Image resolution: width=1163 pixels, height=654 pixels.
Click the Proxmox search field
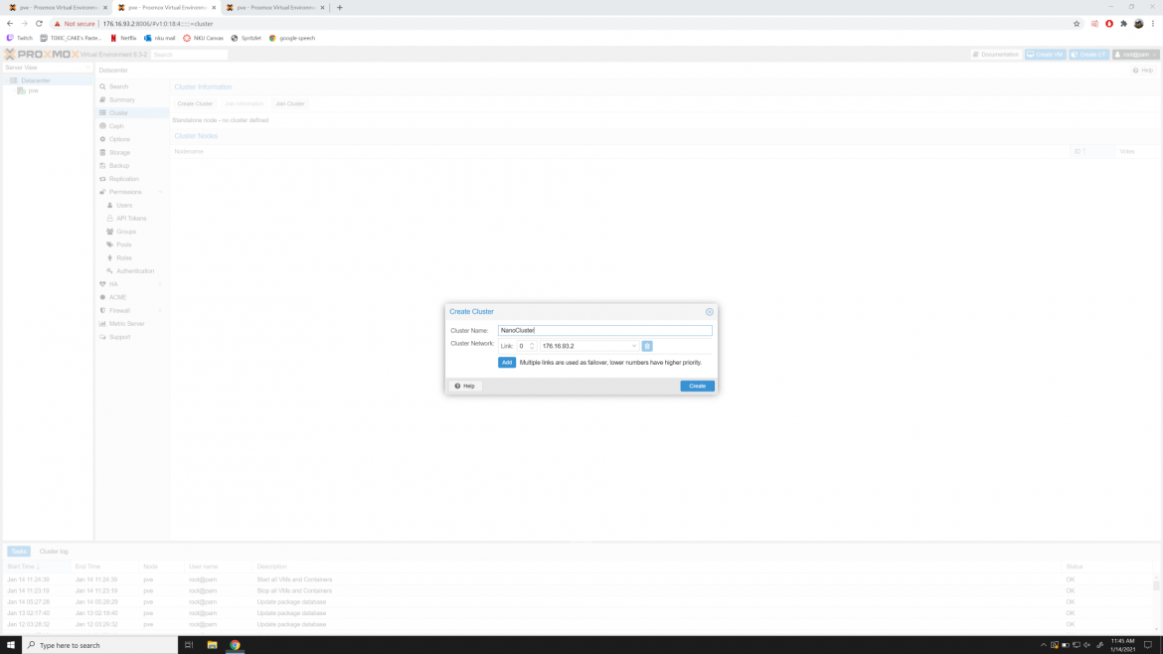(x=189, y=55)
